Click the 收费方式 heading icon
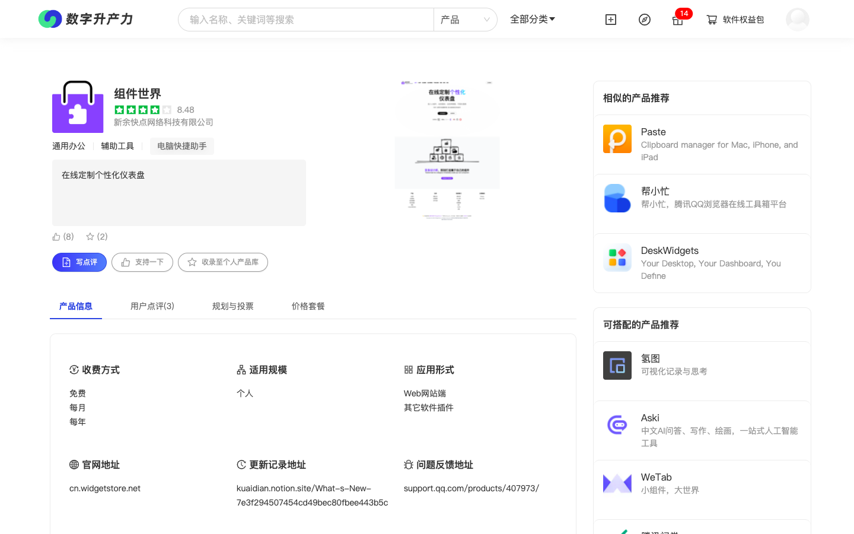The width and height of the screenshot is (854, 534). pos(74,370)
